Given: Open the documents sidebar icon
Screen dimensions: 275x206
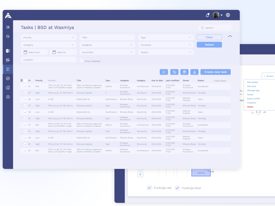Looking at the screenshot, I should point(8,51).
